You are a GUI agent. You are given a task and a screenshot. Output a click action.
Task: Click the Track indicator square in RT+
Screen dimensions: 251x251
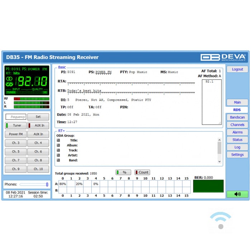(58, 150)
